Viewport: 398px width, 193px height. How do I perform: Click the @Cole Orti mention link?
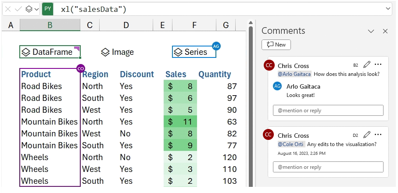point(290,144)
